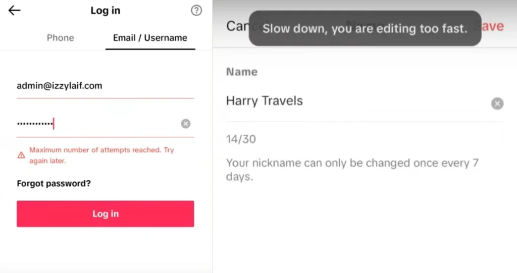Select the Email / Username tab
This screenshot has width=517, height=273.
coord(150,38)
